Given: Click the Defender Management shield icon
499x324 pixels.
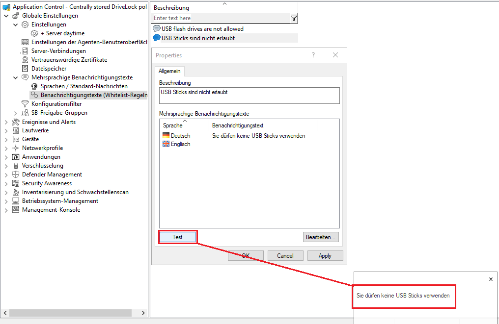Looking at the screenshot, I should tap(16, 174).
